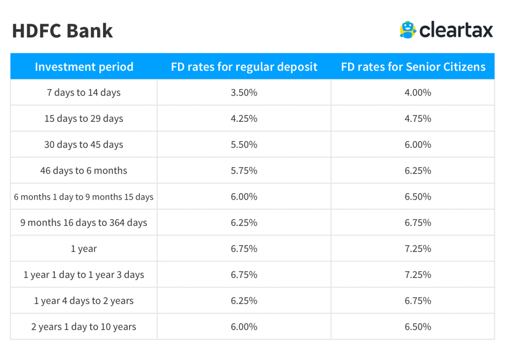Click the FD rates for Senior Citizens header
Screen dimensions: 505x356
413,67
